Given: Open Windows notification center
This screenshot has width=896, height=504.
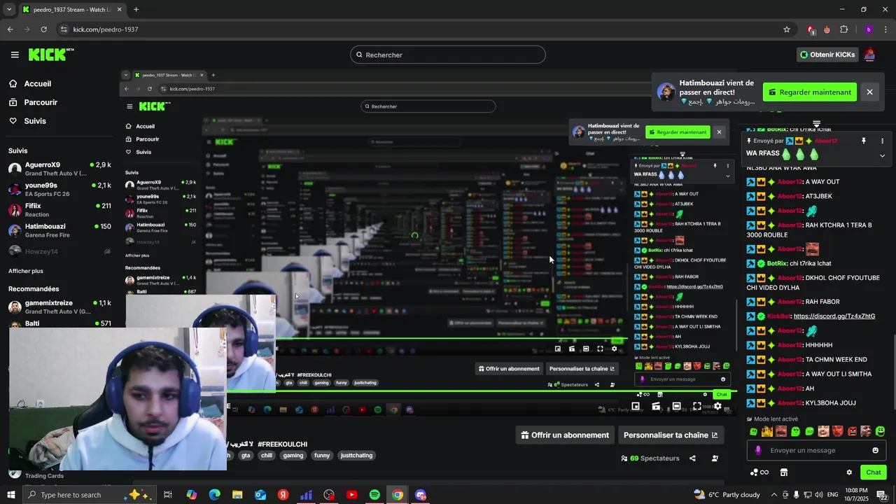Looking at the screenshot, I should tap(882, 495).
